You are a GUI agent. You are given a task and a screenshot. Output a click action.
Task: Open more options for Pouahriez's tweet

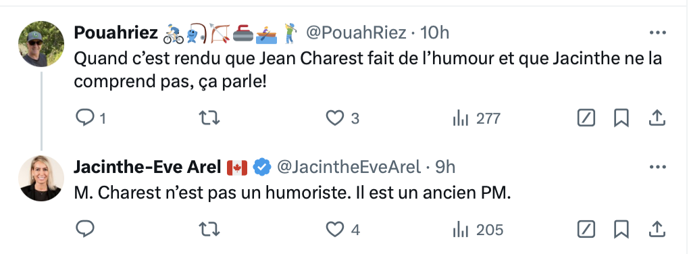(x=658, y=32)
